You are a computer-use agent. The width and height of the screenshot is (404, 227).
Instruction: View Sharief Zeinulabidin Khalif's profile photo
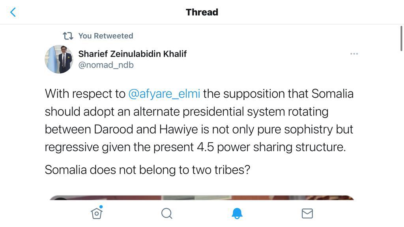point(59,60)
